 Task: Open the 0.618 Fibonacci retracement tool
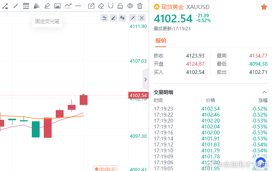[26, 6]
